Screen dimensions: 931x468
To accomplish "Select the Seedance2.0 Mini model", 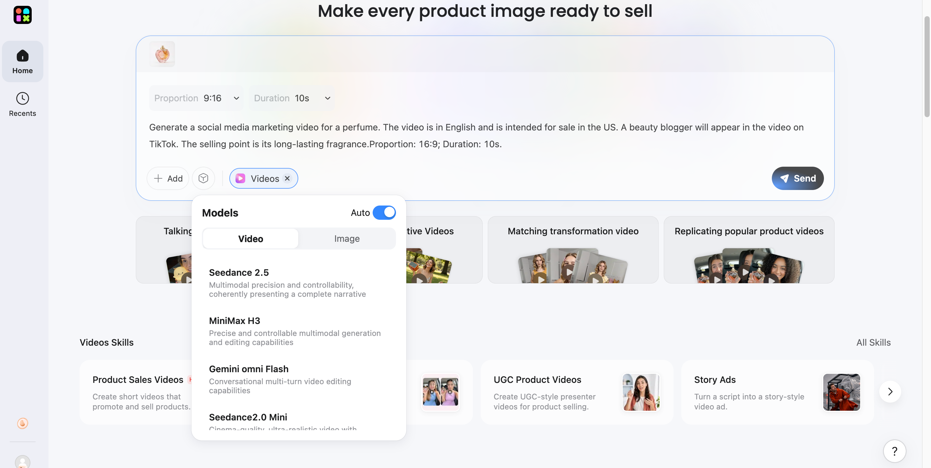I will point(299,421).
